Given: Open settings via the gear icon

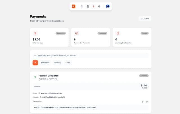Looking at the screenshot, I should pyautogui.click(x=99, y=6).
